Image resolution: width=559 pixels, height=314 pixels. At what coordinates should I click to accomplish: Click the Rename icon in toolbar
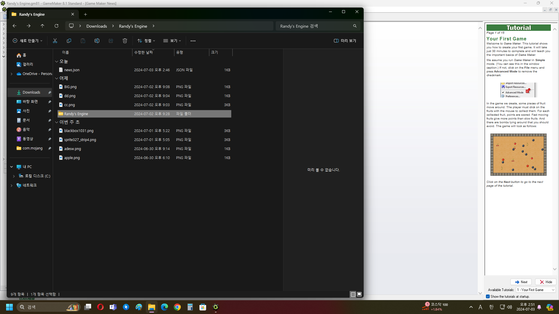click(x=97, y=41)
